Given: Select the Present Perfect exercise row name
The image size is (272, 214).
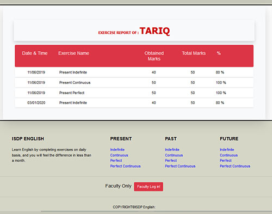Looking at the screenshot, I should pyautogui.click(x=72, y=93).
